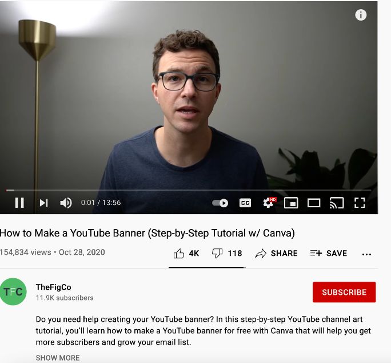Open the HD settings gear menu
The height and width of the screenshot is (363, 391).
[x=269, y=202]
